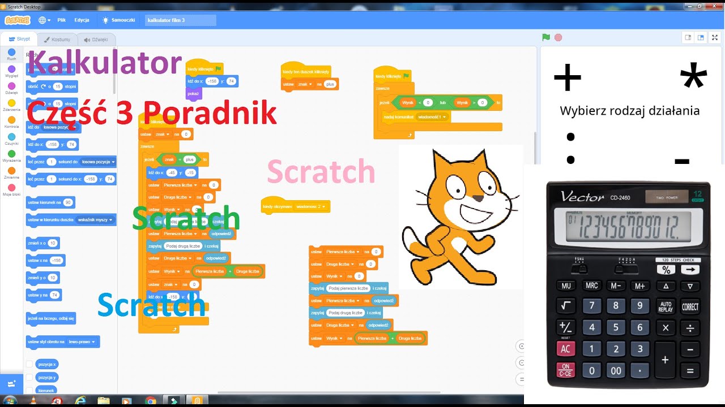Enter full screen stage mode
The width and height of the screenshot is (725, 407).
pyautogui.click(x=715, y=37)
